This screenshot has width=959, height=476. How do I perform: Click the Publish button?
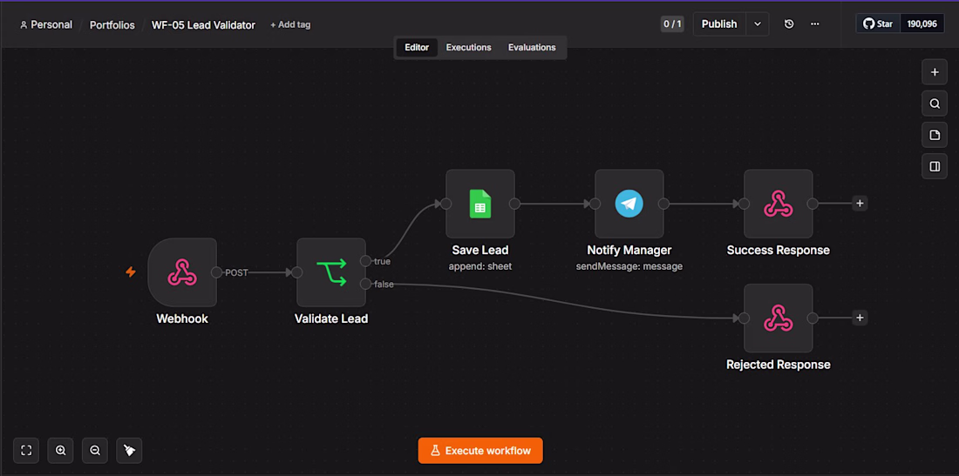(719, 23)
